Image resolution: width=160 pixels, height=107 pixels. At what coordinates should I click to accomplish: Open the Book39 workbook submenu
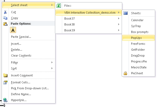[88, 30]
